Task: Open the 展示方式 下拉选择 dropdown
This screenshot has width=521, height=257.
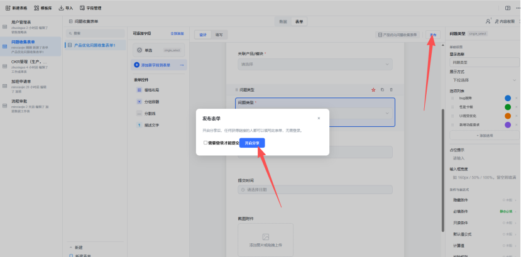Action: [x=485, y=80]
